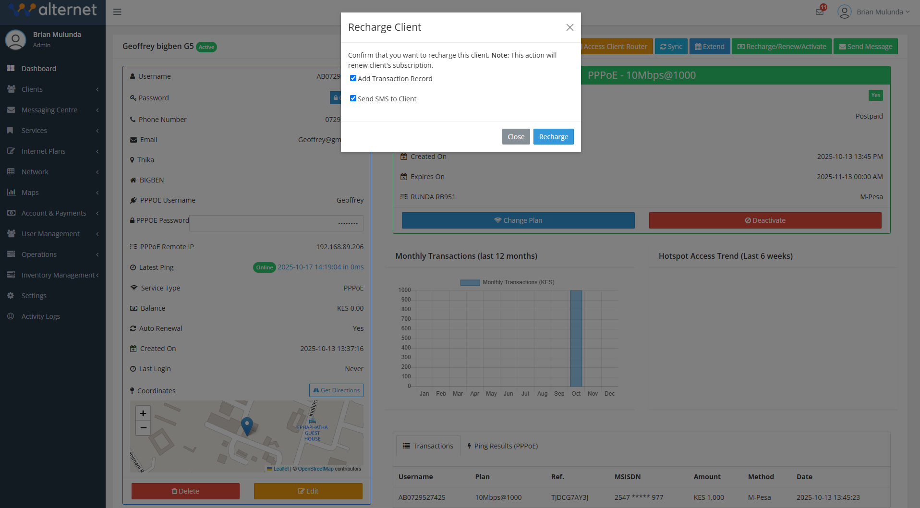Open Activity Logs from sidebar
Screen dimensions: 920x508
point(40,316)
